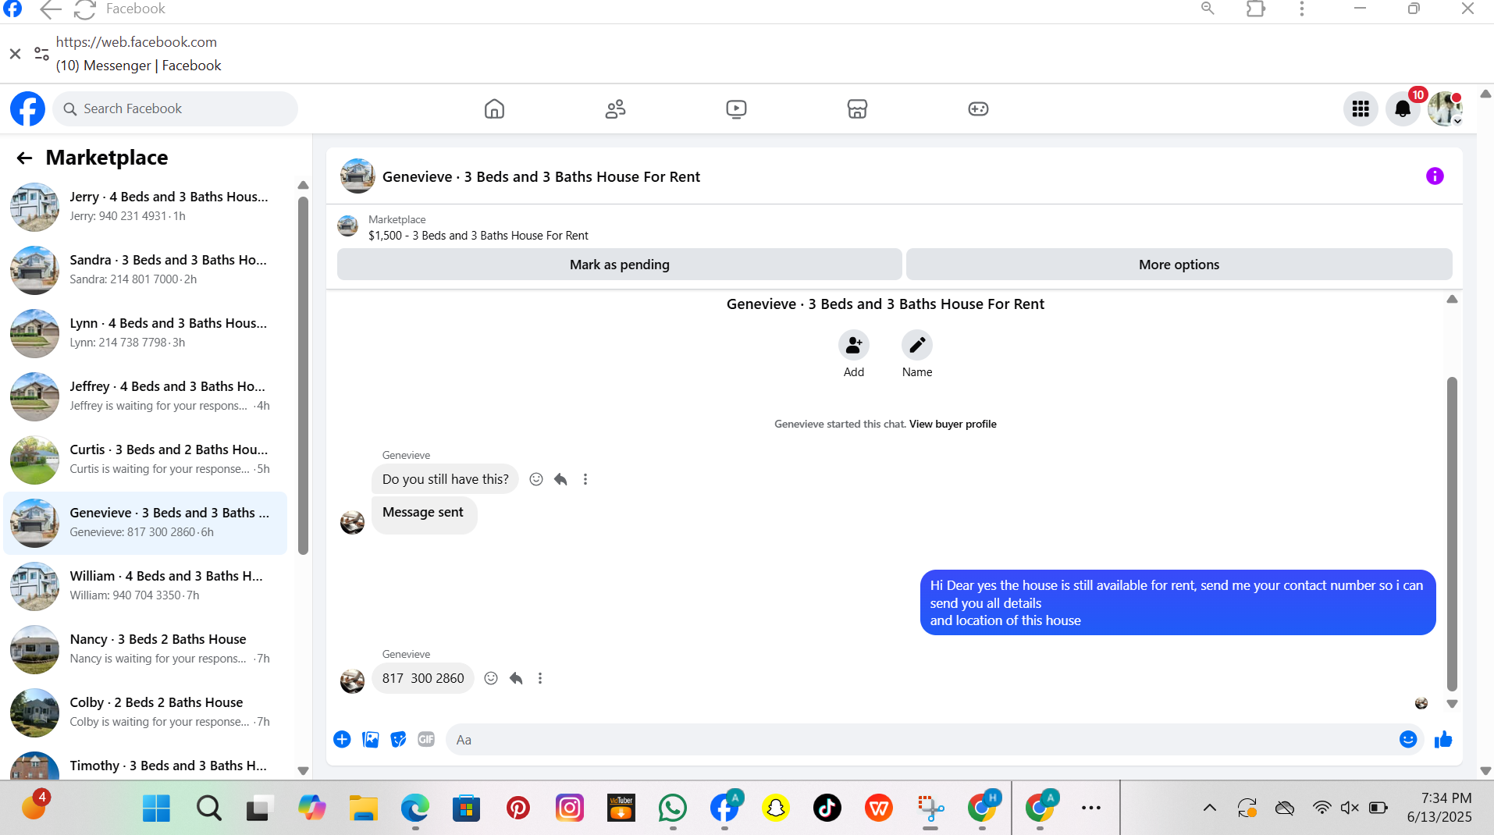Viewport: 1494px width, 835px height.
Task: Open the Watch video tab icon
Action: click(736, 108)
